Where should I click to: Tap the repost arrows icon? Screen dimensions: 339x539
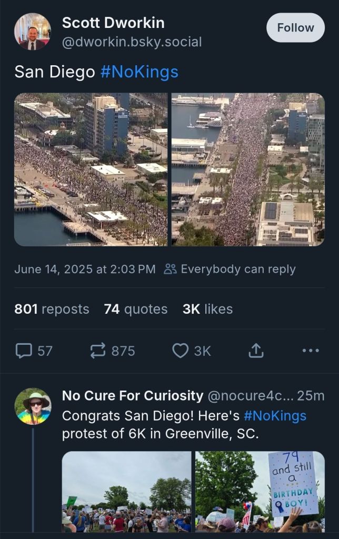coord(98,351)
